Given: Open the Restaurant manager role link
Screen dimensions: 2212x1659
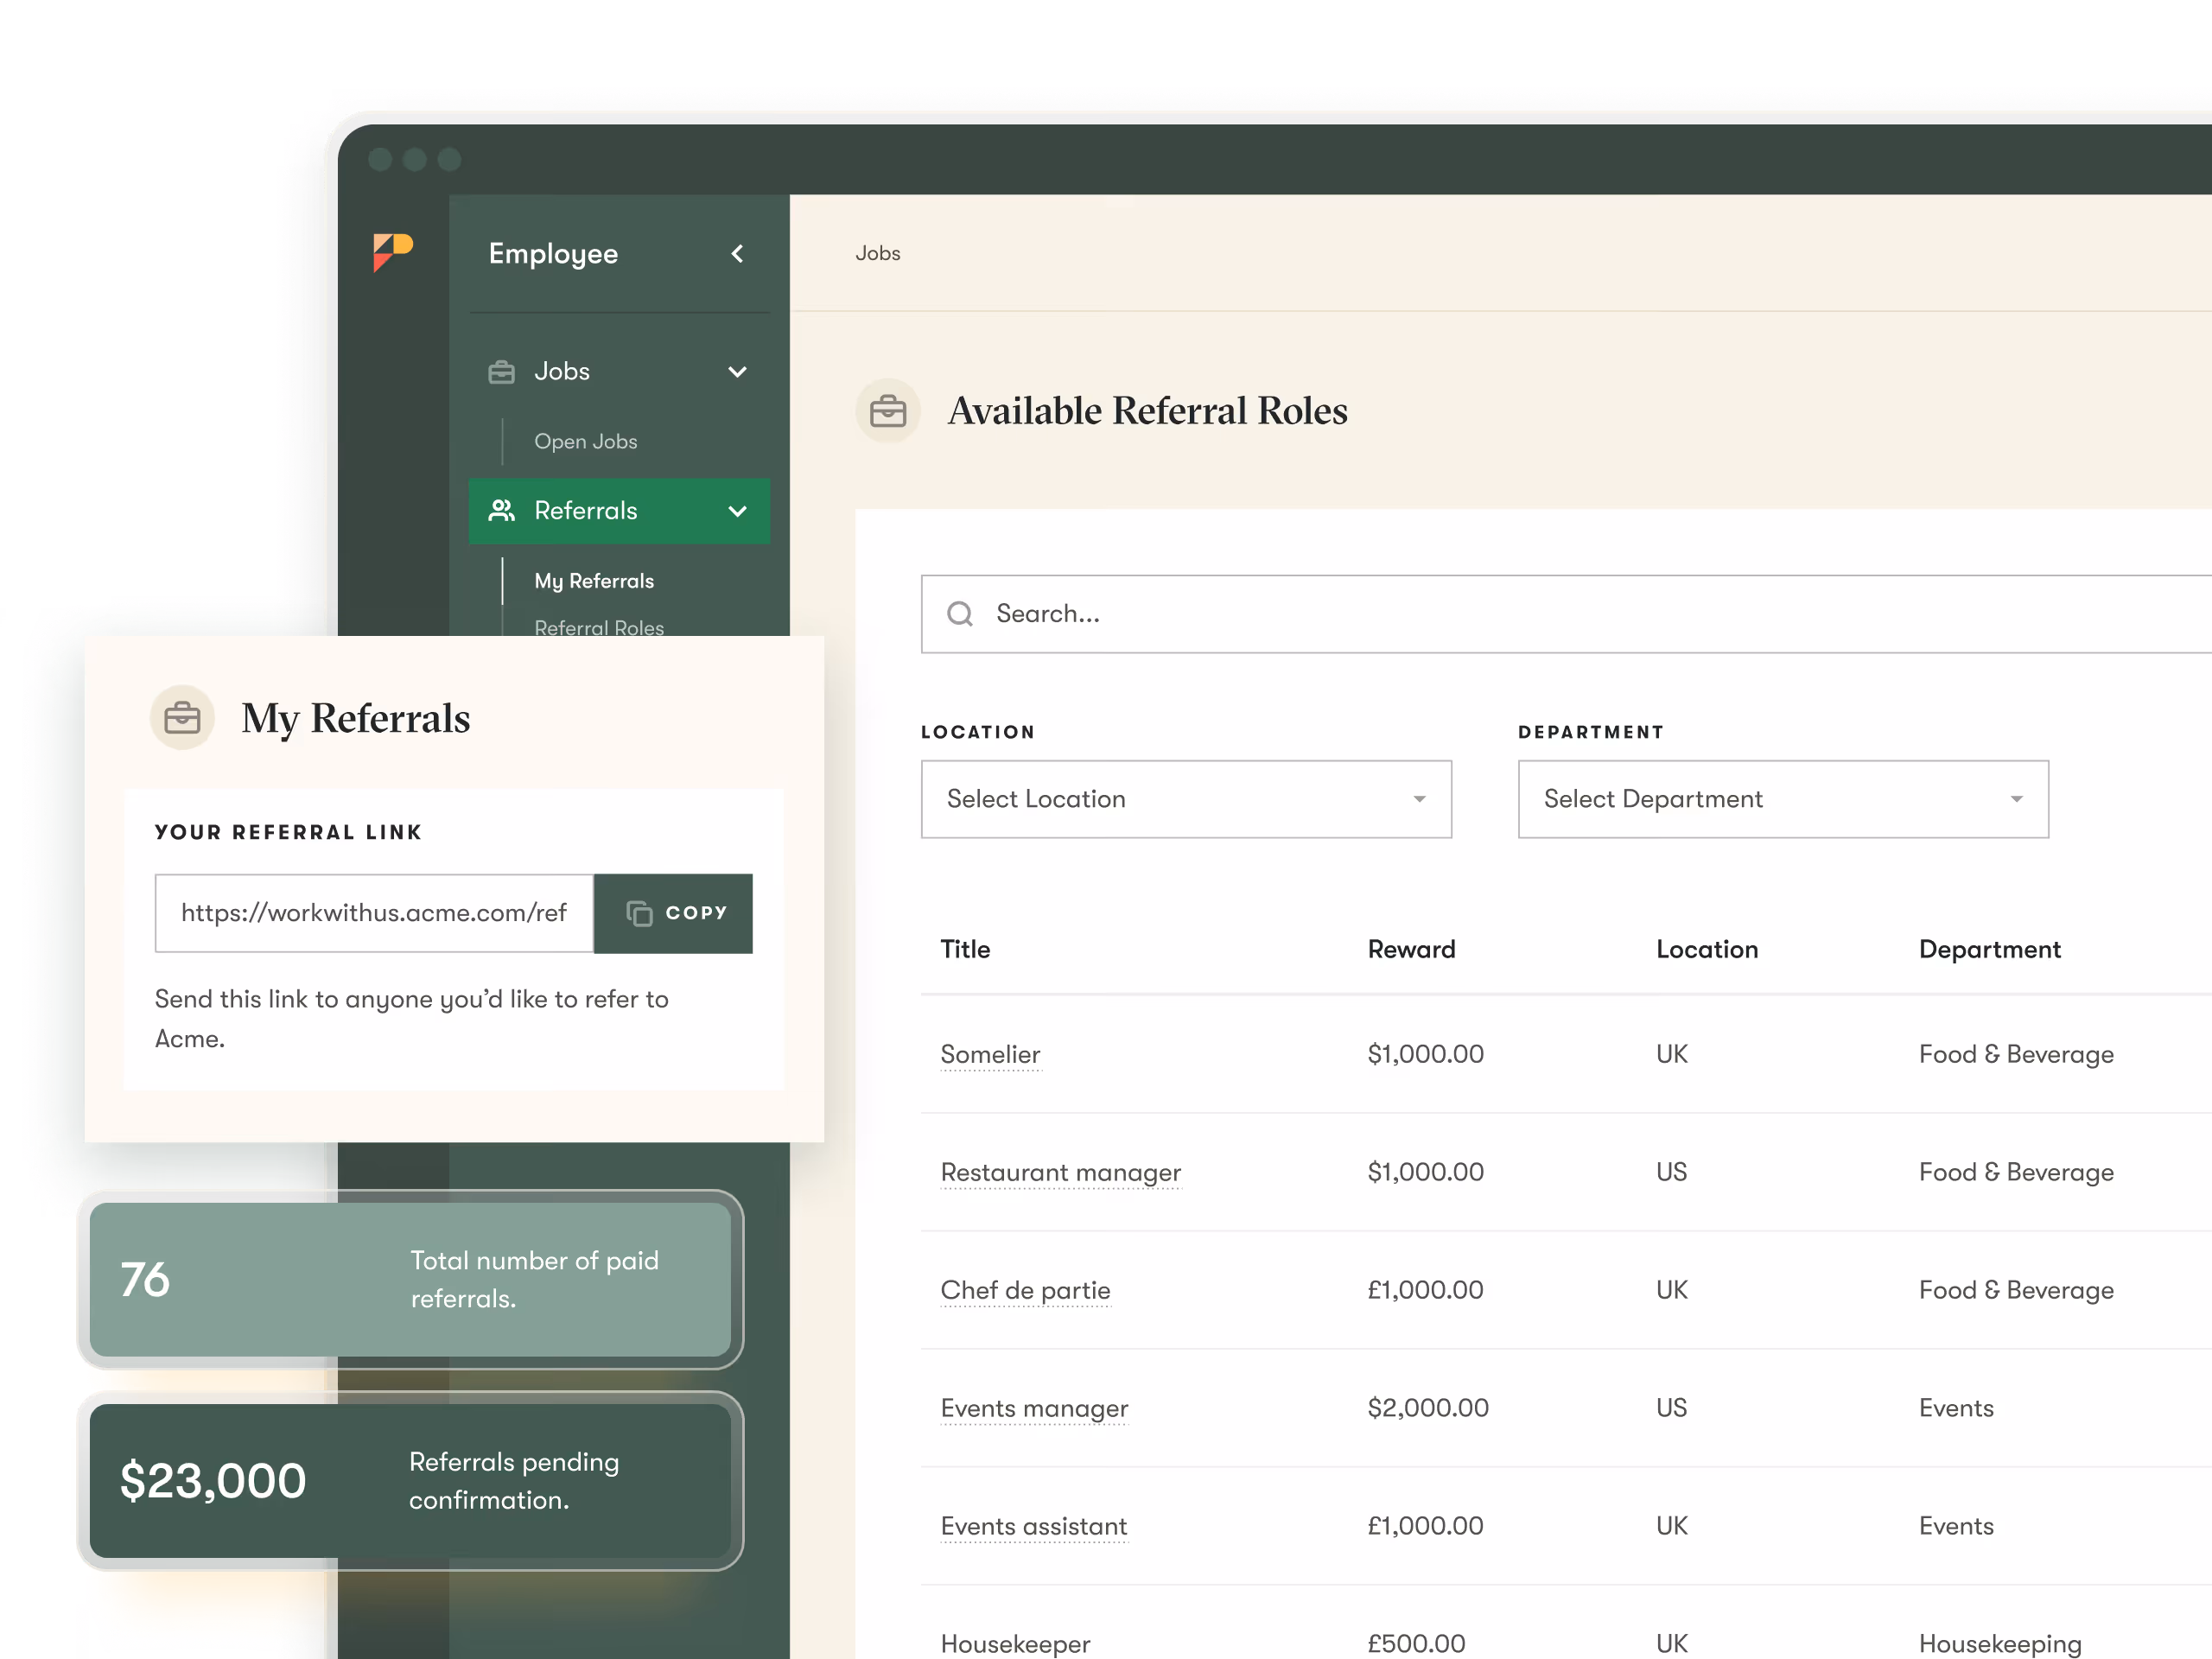Looking at the screenshot, I should [x=1060, y=1172].
